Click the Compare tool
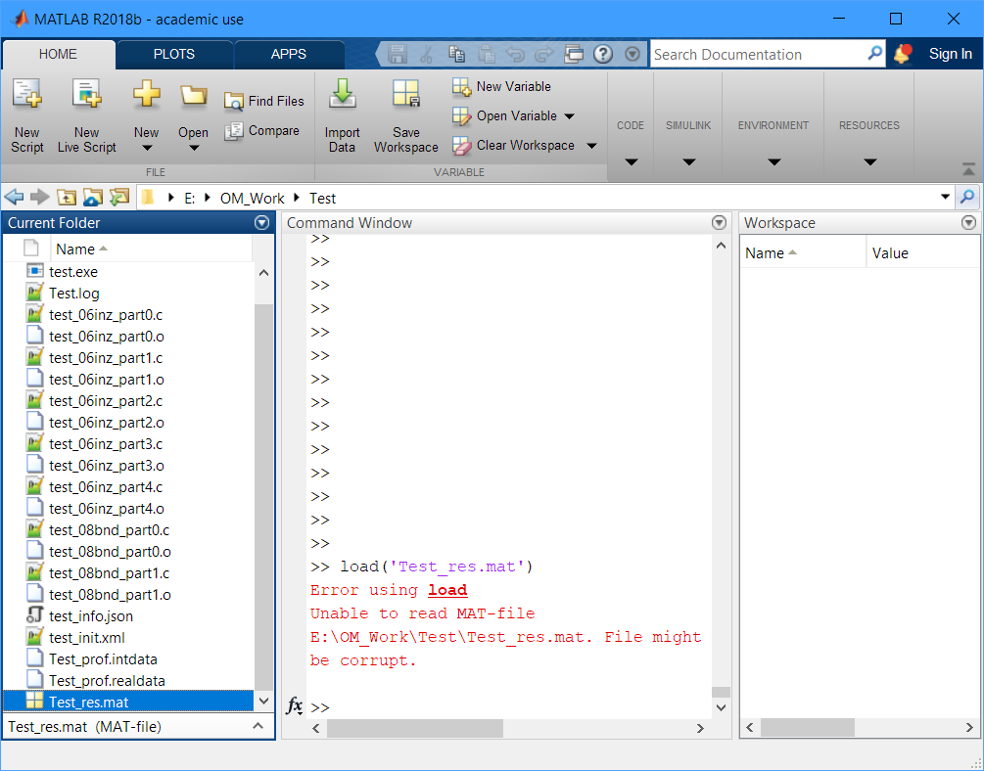The width and height of the screenshot is (984, 771). click(x=262, y=130)
